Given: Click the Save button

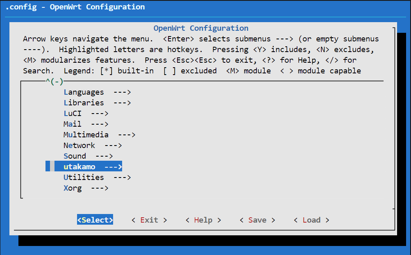Looking at the screenshot, I should click(x=257, y=220).
